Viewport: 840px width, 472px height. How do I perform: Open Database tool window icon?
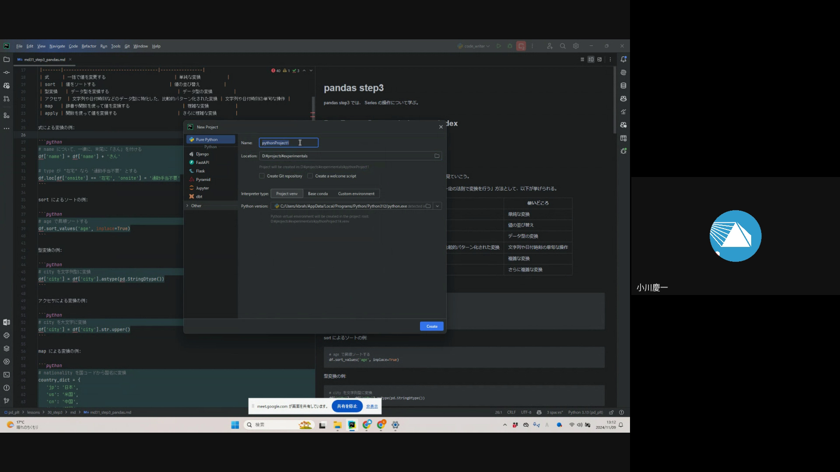coord(623,86)
